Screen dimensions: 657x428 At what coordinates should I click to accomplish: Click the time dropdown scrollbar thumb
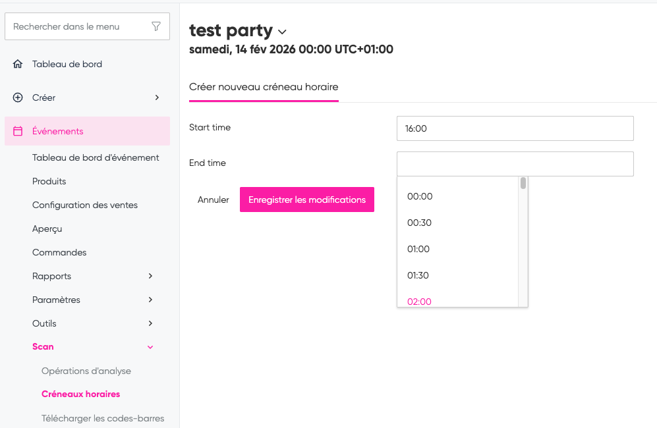[523, 183]
